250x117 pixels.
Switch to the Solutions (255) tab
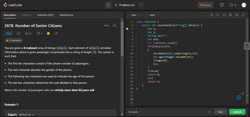click(45, 15)
